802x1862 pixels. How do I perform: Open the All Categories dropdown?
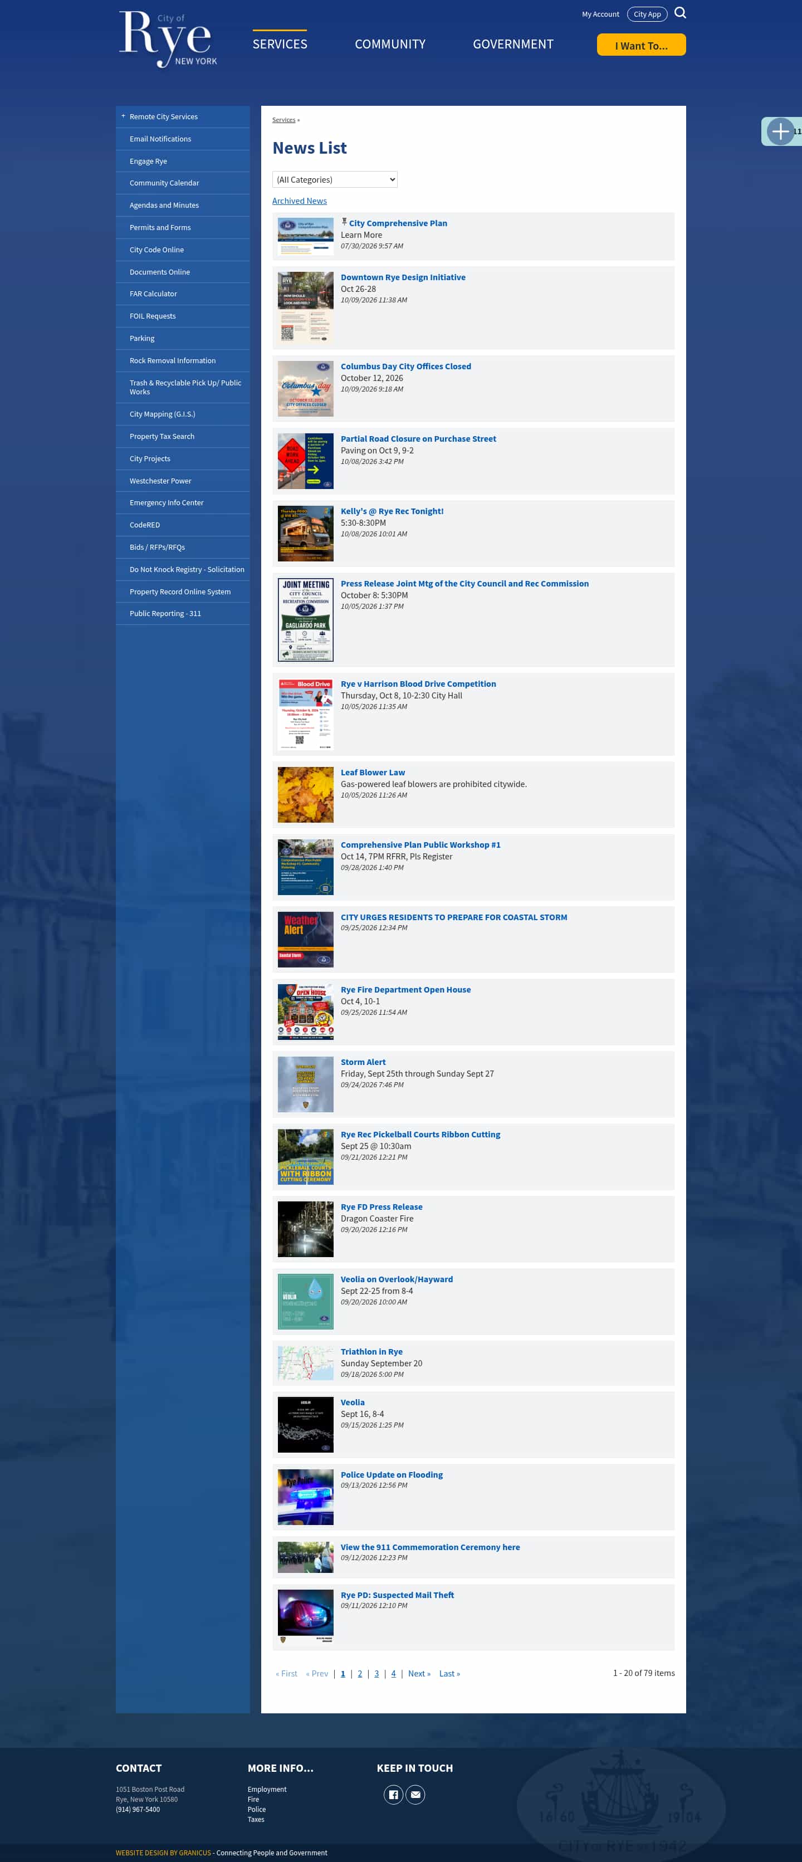point(335,179)
